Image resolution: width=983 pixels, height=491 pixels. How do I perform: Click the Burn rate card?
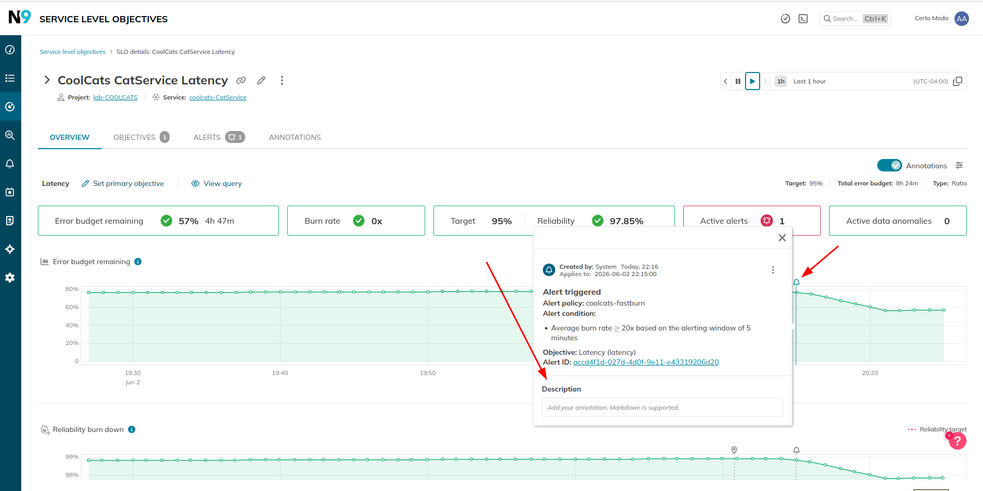(x=356, y=221)
